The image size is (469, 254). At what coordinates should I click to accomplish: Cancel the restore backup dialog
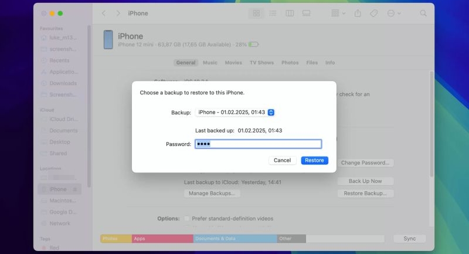[282, 160]
